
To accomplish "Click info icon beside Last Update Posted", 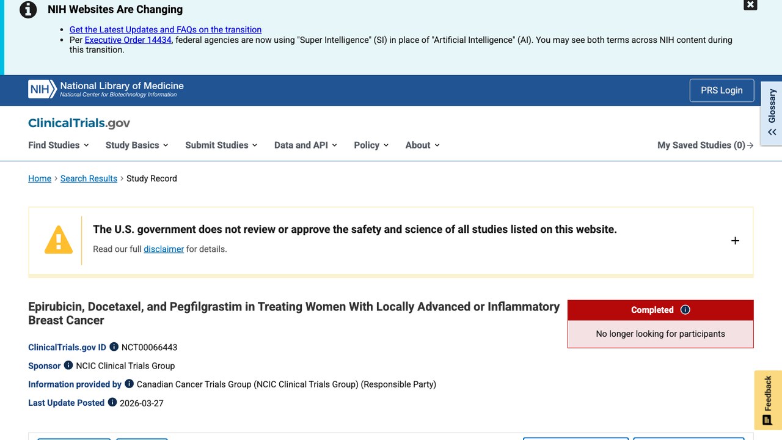I will tap(112, 402).
